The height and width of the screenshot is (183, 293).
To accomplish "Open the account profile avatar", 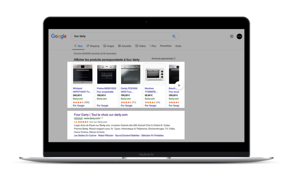I will coord(239,36).
